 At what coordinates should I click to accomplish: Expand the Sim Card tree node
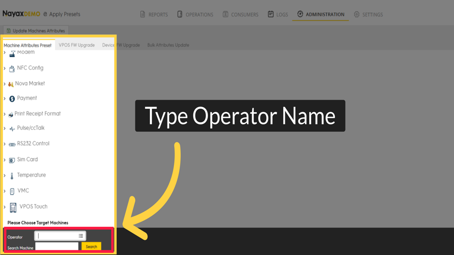click(5, 160)
